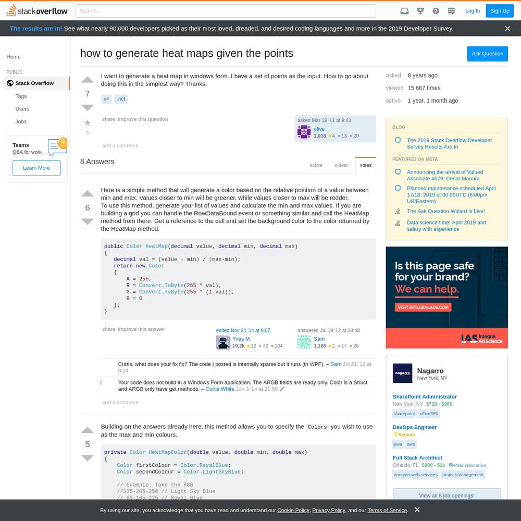Click Learn More for Teams
Screen dimensions: 521x521
pyautogui.click(x=36, y=168)
